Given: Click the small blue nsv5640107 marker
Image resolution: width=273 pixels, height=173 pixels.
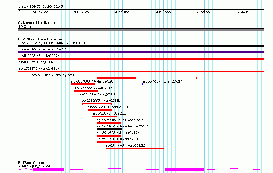Looking at the screenshot, I should (x=142, y=84).
